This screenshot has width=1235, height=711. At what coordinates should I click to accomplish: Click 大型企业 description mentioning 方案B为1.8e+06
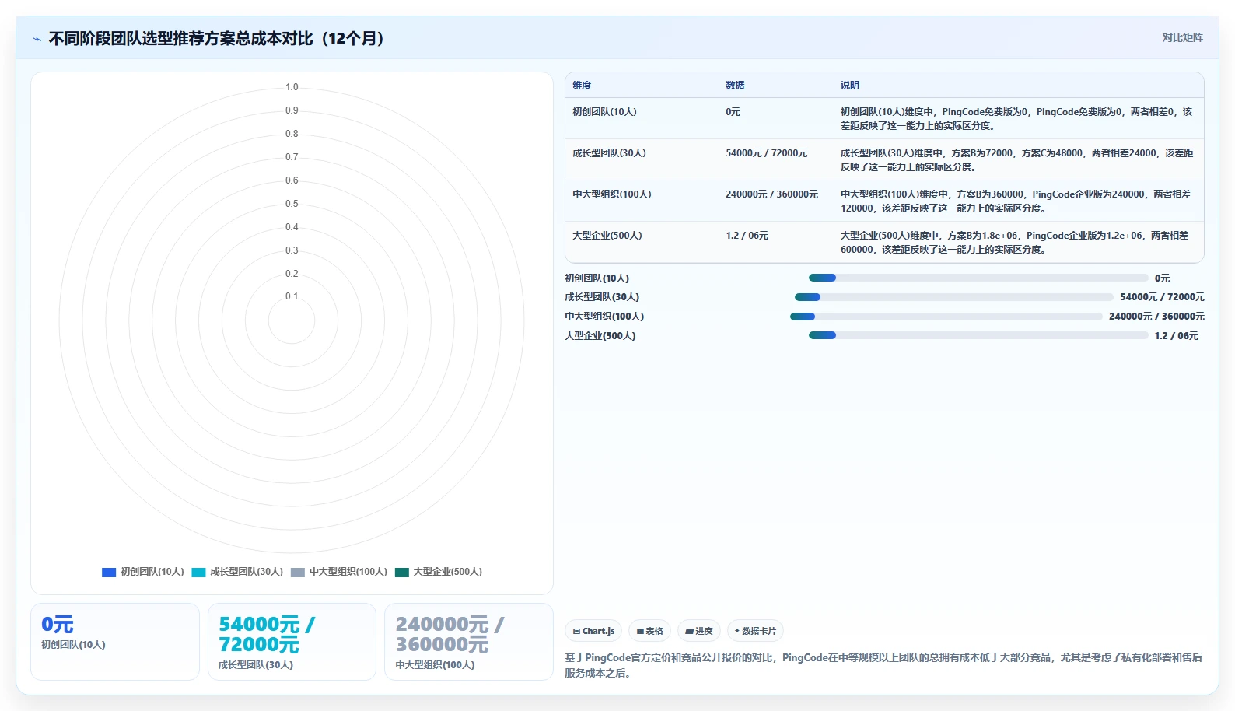(x=1014, y=243)
